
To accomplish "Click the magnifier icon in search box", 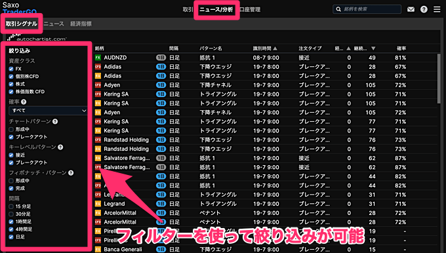I will click(338, 9).
